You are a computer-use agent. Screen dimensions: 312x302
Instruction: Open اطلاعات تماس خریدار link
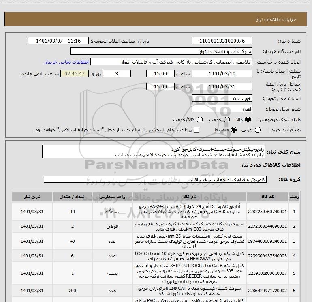coord(67,62)
